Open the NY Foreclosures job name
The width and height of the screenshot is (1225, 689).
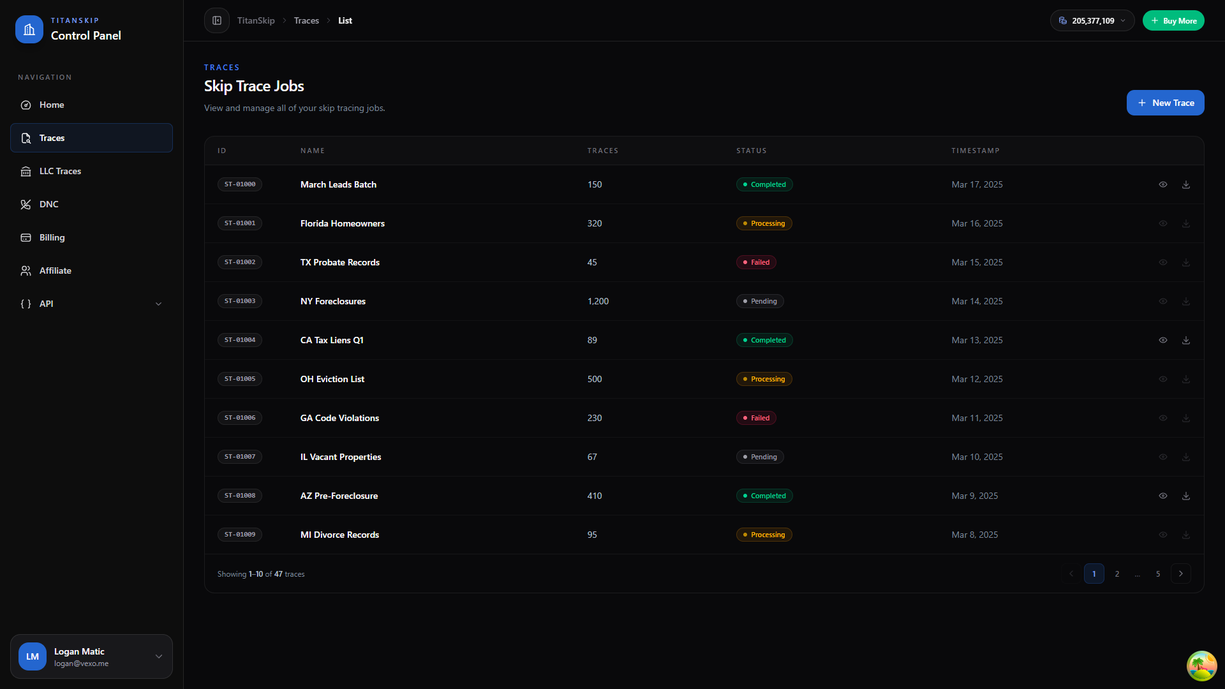(x=333, y=301)
